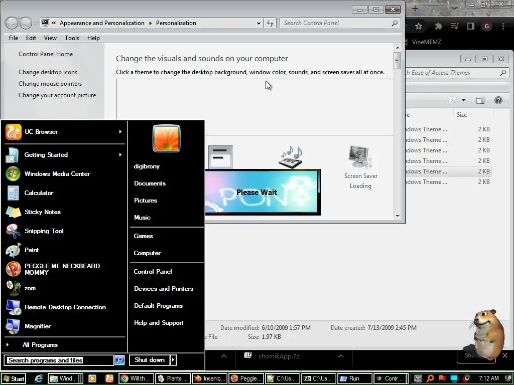Click the scroll down arrow in Personalization window

point(398,216)
